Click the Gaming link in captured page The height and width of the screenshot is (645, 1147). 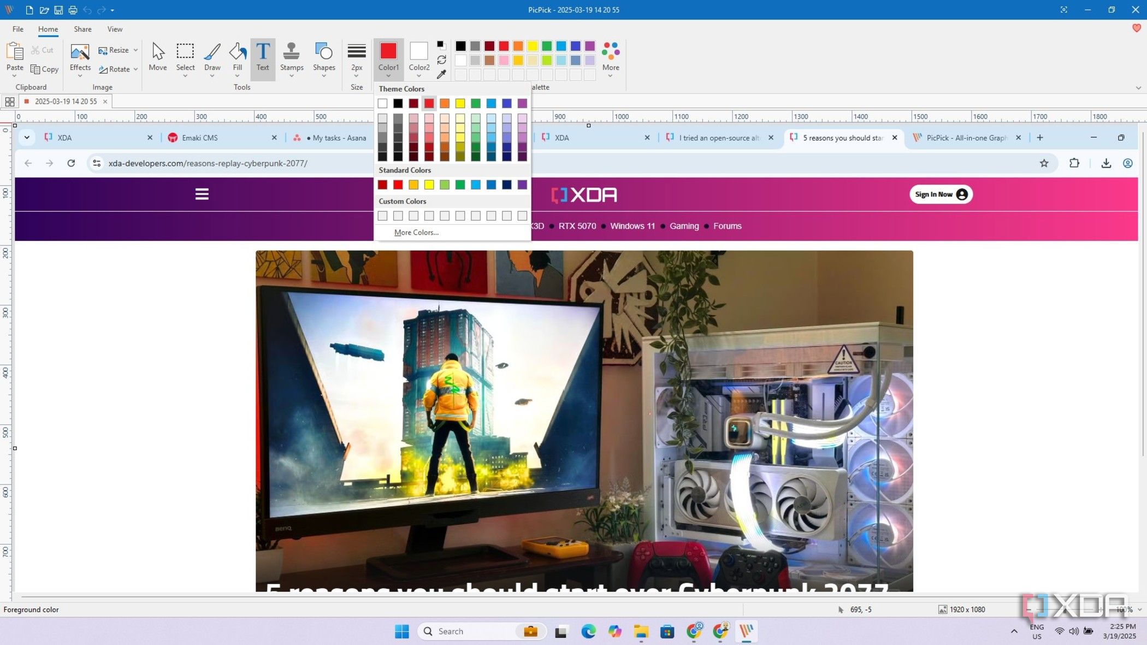(x=684, y=226)
